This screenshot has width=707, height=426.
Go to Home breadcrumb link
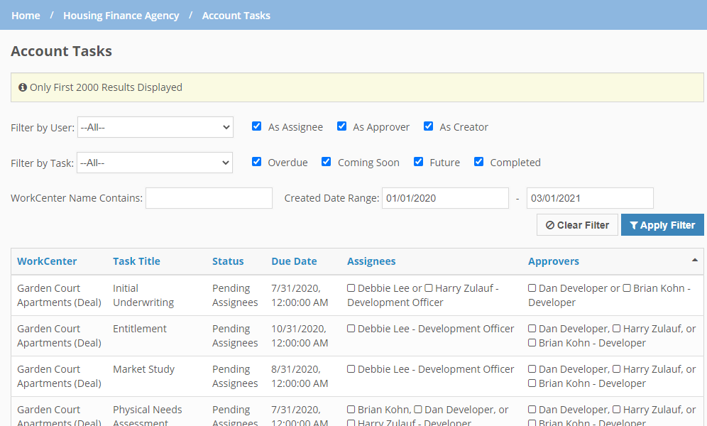26,15
